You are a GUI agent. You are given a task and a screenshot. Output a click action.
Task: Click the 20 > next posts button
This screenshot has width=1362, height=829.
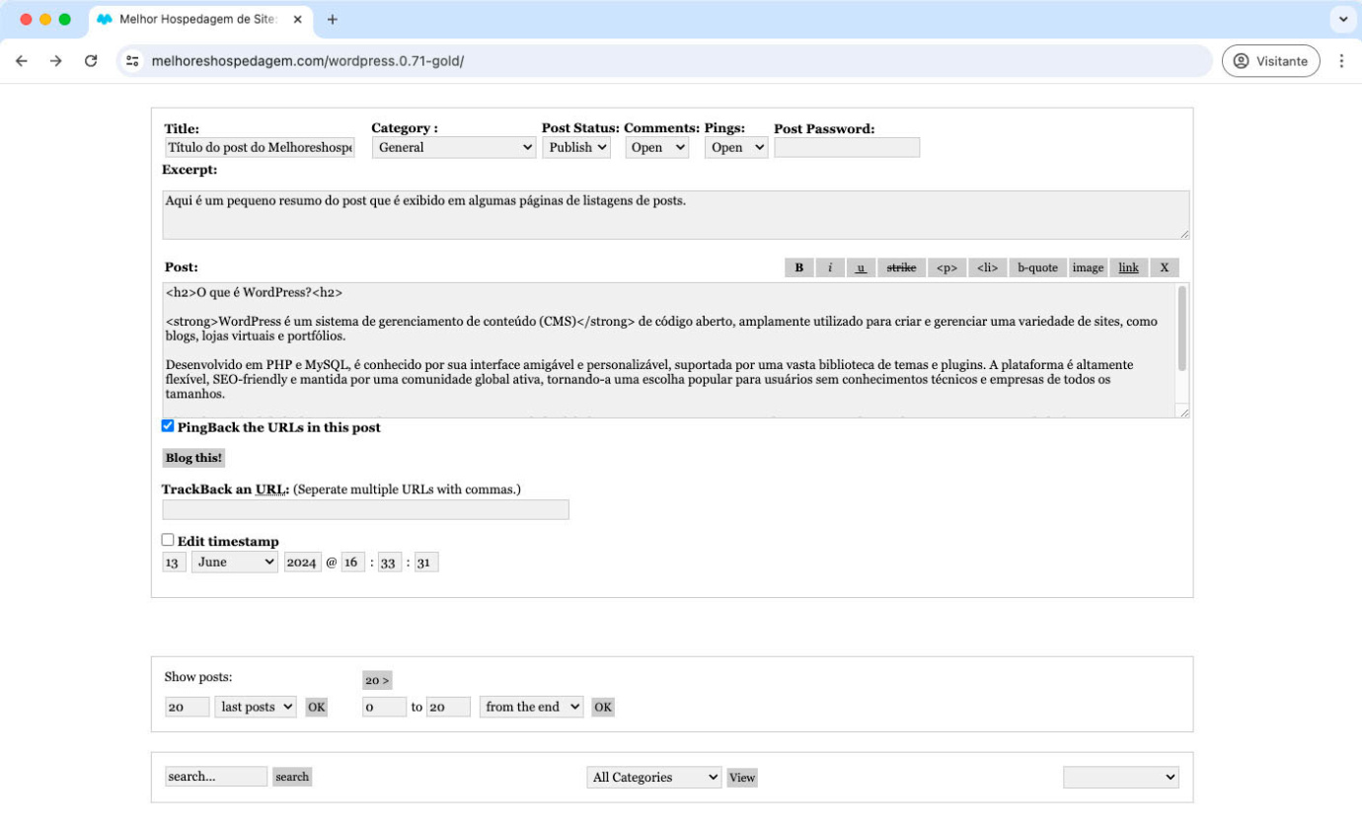377,680
